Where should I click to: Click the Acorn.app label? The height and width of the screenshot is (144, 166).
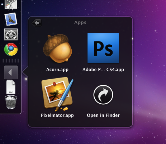pyautogui.click(x=57, y=70)
